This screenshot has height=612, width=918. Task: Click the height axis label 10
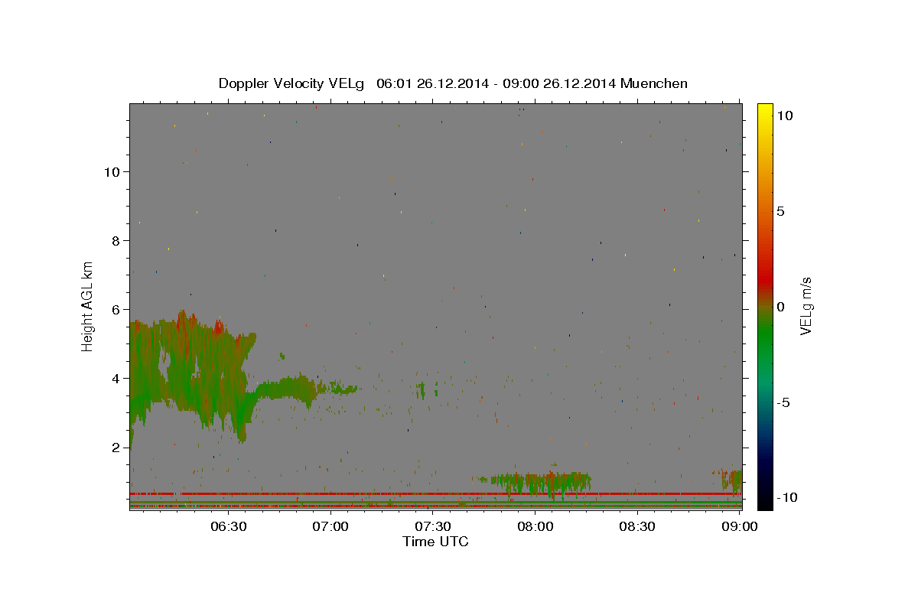click(112, 171)
